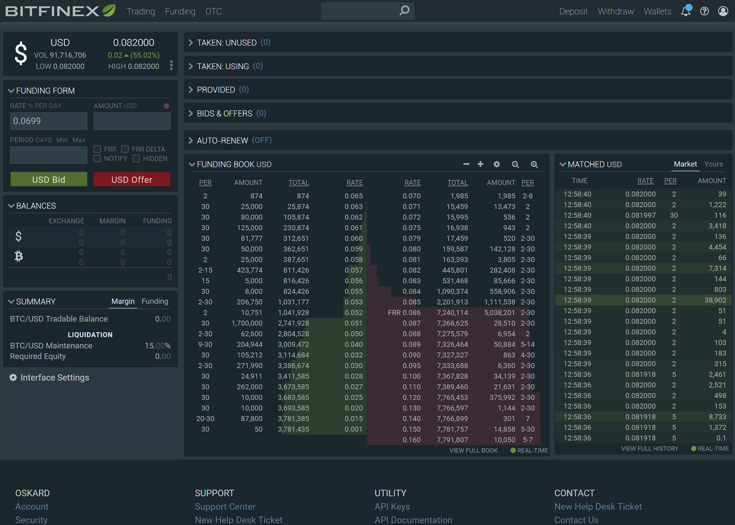The height and width of the screenshot is (525, 735).
Task: Click funding book REAL-TIME status indicator
Action: [529, 450]
